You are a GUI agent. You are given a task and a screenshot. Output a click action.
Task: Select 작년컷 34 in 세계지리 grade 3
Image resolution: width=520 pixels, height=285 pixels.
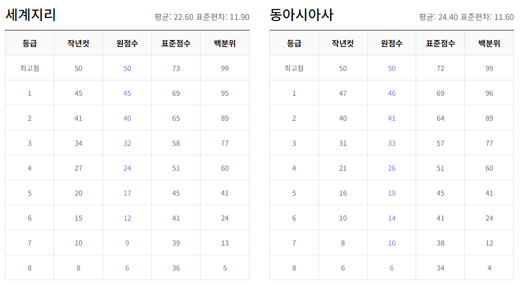point(78,143)
